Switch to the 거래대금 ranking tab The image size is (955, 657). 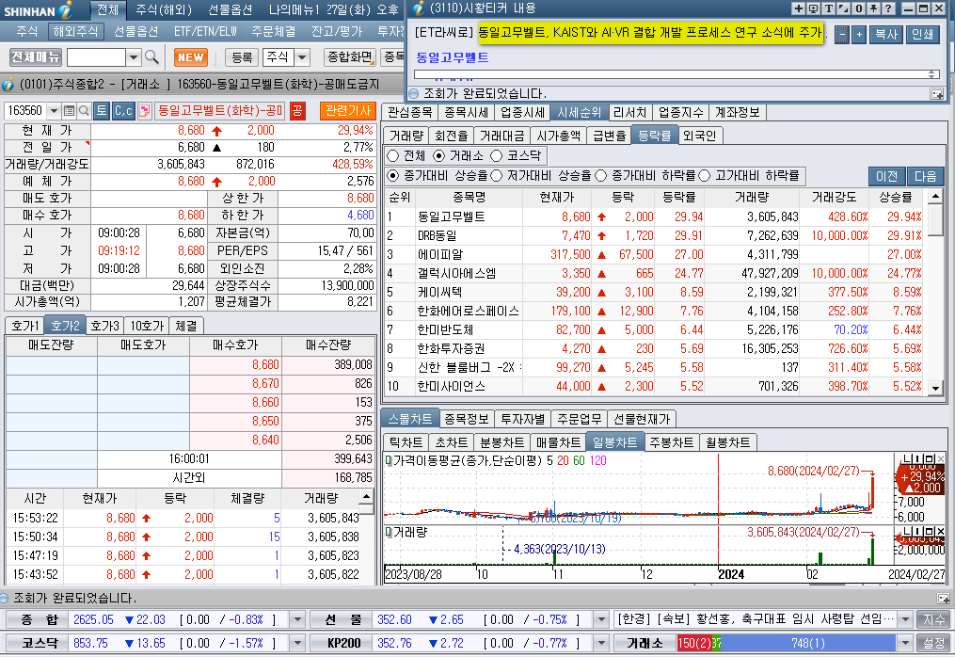[501, 136]
